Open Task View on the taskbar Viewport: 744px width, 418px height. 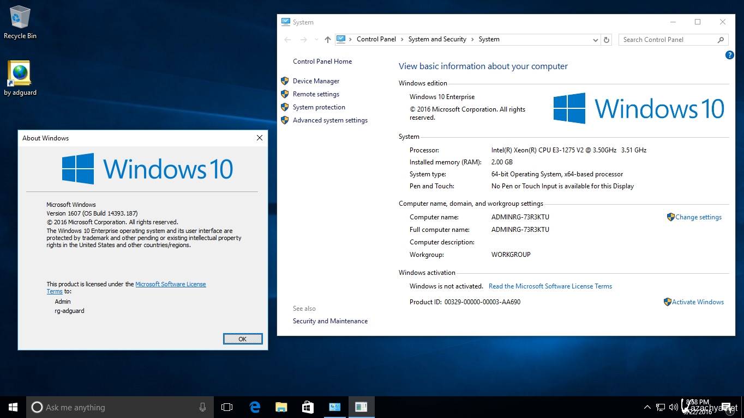pos(227,407)
